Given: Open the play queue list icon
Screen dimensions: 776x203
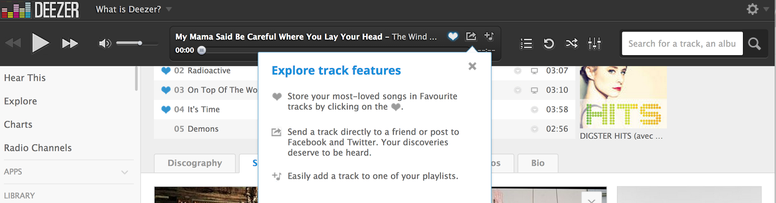Looking at the screenshot, I should [x=526, y=44].
